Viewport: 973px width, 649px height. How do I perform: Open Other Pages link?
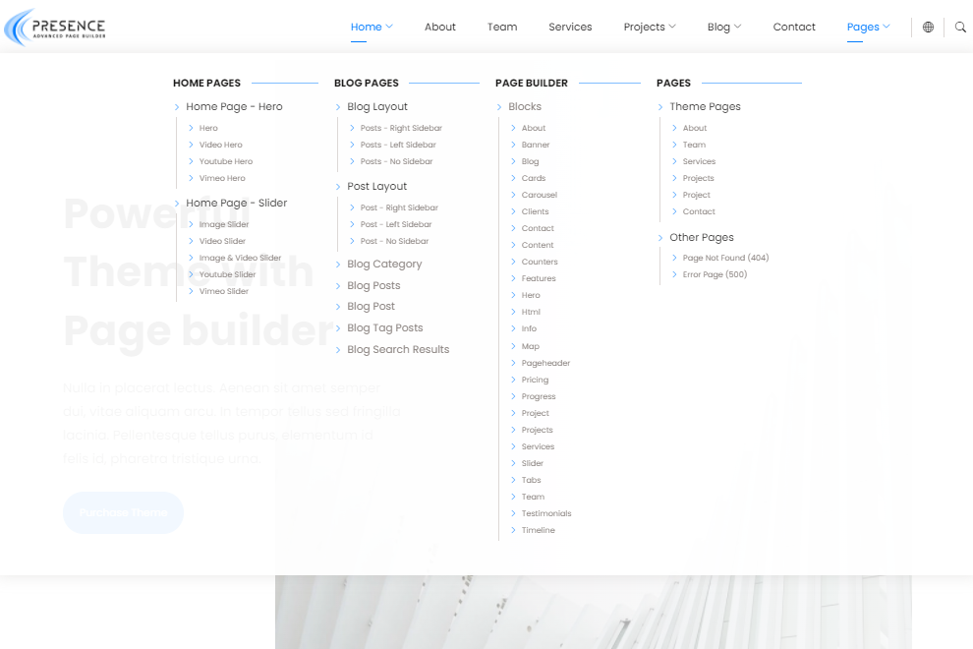pos(701,237)
